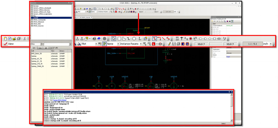Pick the 45-degree wire tool with dots
The image size is (278, 128).
(159, 38)
